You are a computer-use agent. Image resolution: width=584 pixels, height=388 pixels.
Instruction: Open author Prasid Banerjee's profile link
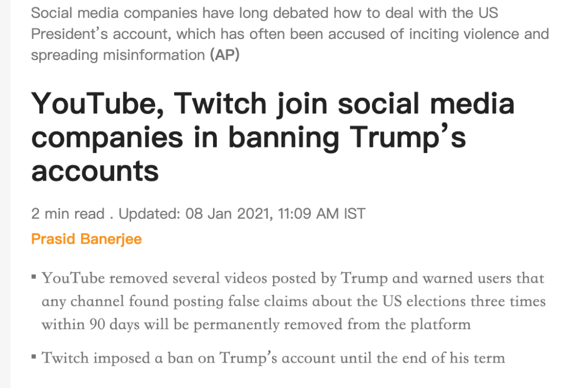pos(87,239)
